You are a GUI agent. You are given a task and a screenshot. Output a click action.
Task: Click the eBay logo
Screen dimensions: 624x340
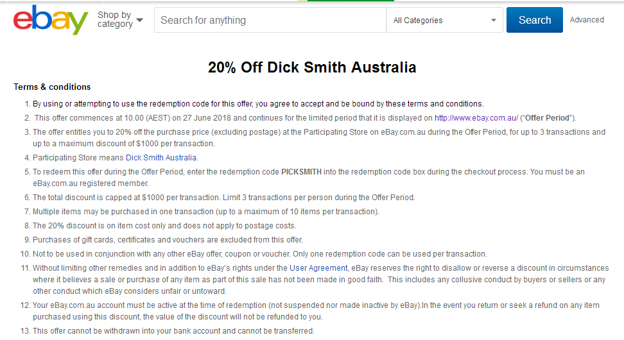tap(51, 20)
